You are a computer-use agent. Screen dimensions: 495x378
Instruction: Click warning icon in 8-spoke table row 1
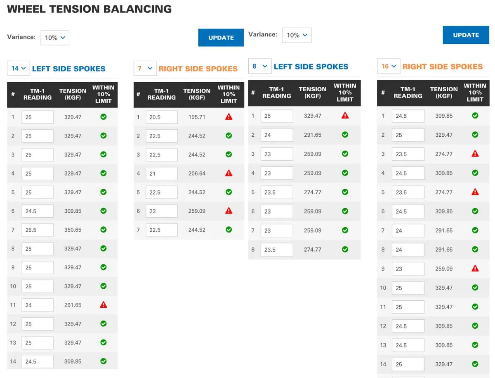tap(345, 115)
